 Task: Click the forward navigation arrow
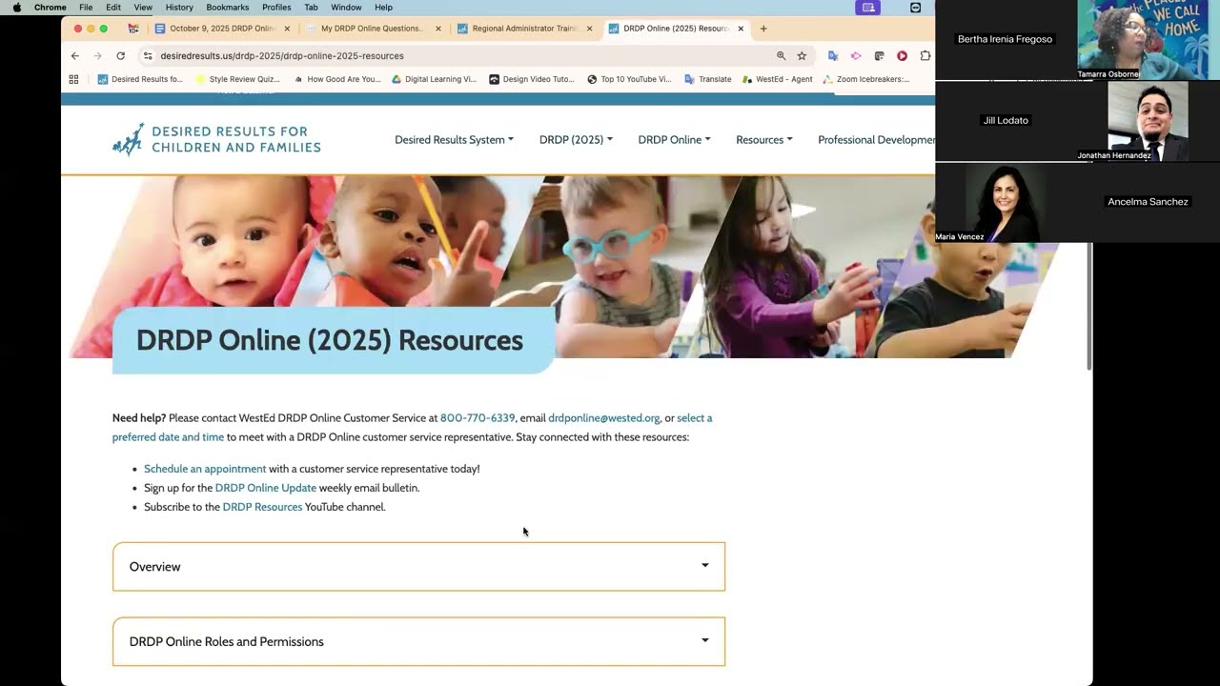(x=97, y=56)
